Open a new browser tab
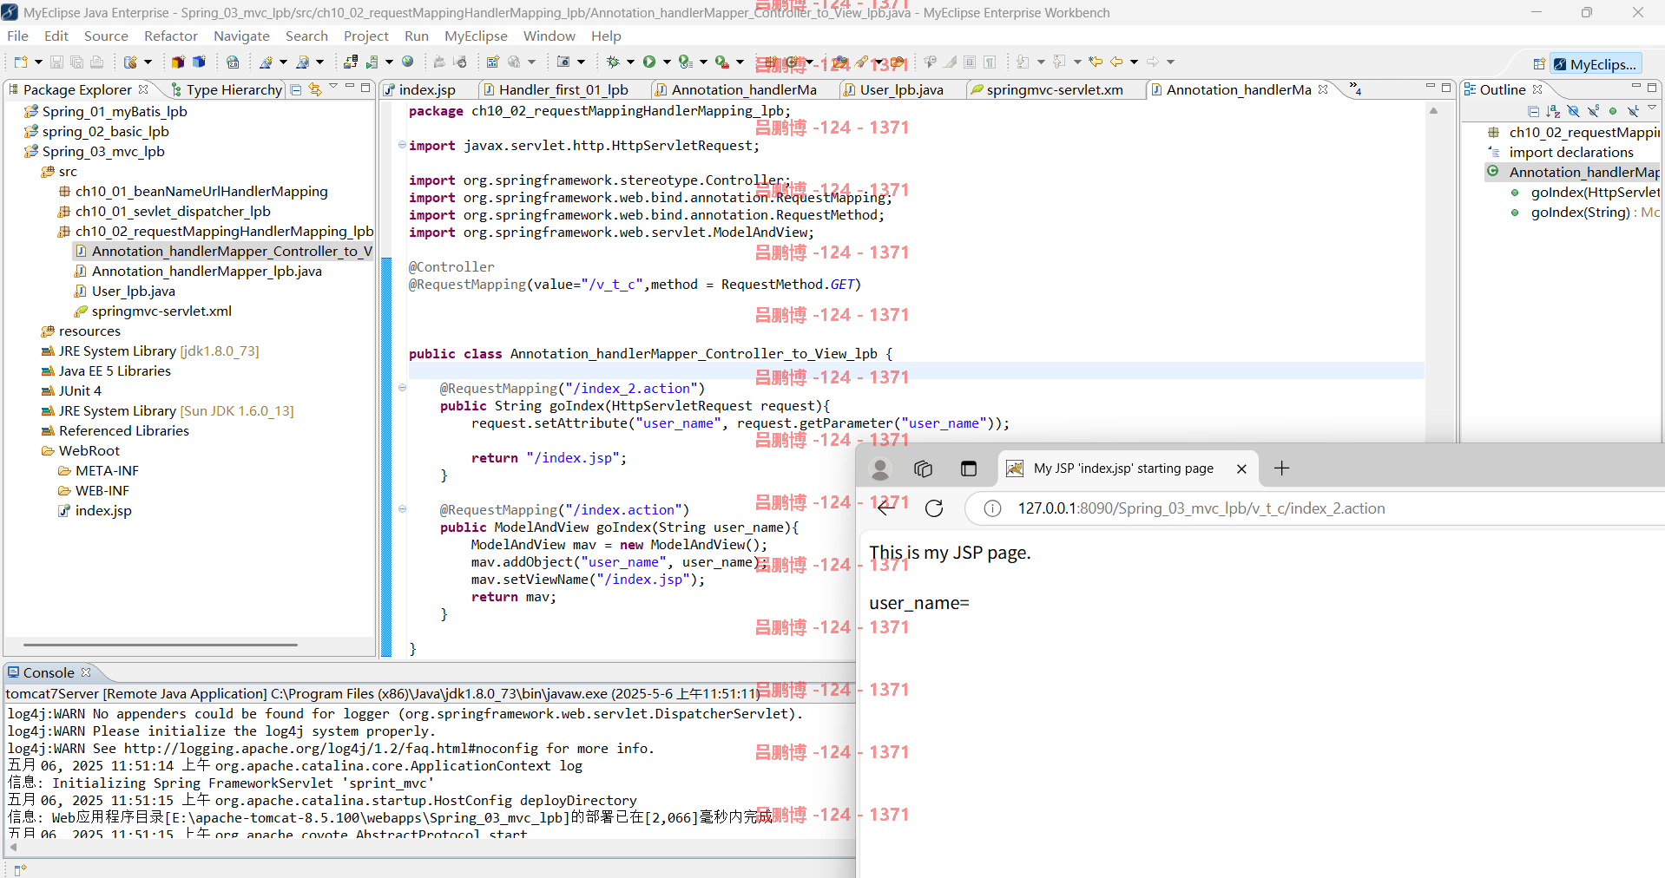 (x=1281, y=468)
